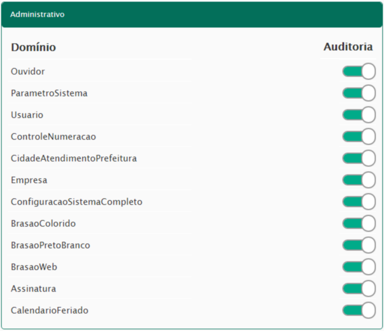Screen dimensions: 384x331
Task: Turn off BrasaoColorido audit switch
Action: coord(358,223)
